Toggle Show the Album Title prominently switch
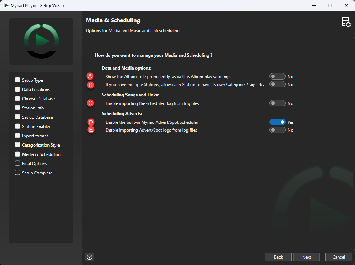The image size is (355, 265). tap(277, 77)
